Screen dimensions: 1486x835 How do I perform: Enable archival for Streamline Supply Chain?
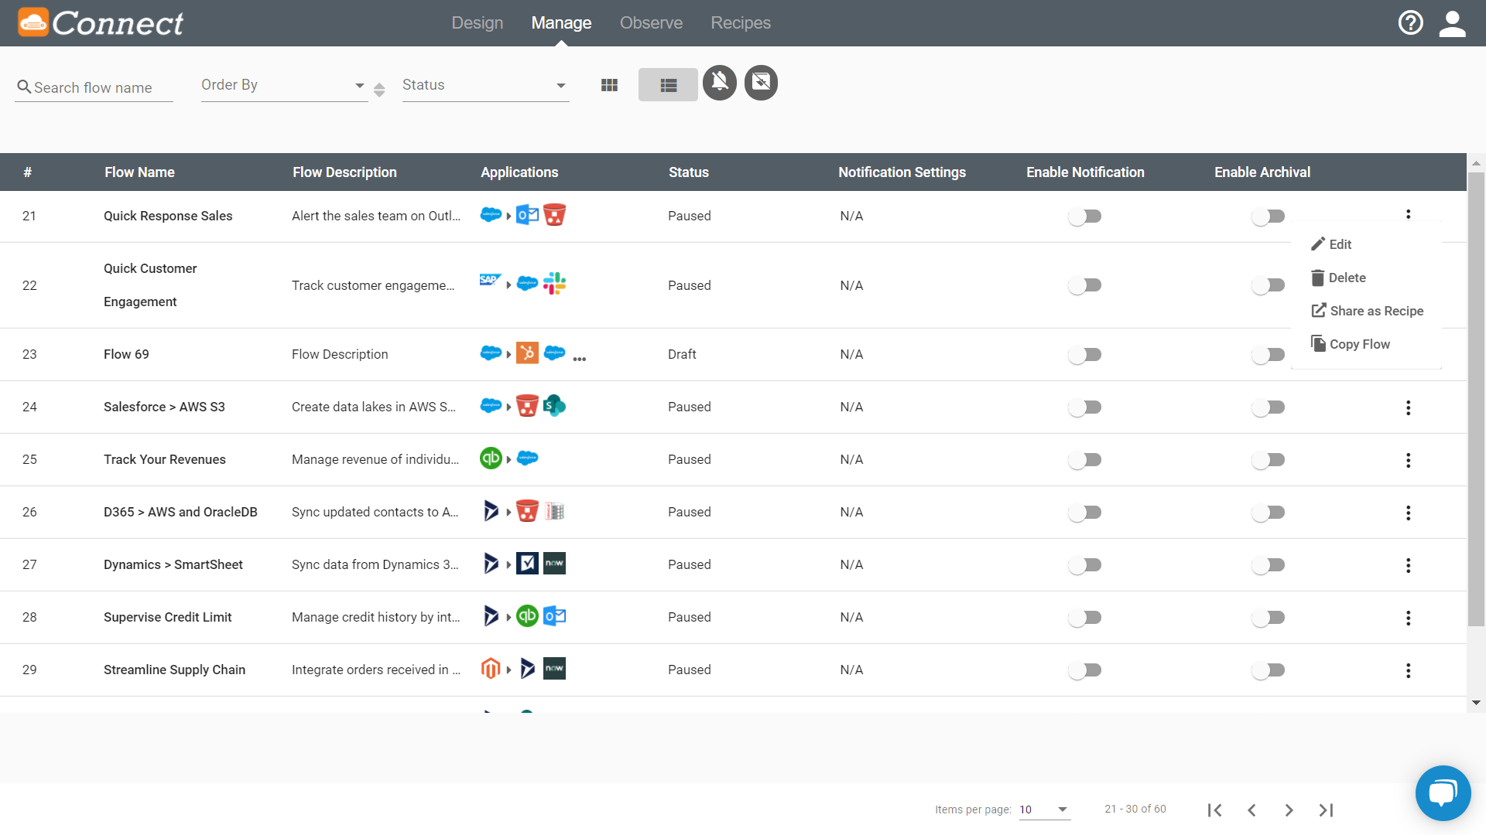click(x=1268, y=670)
